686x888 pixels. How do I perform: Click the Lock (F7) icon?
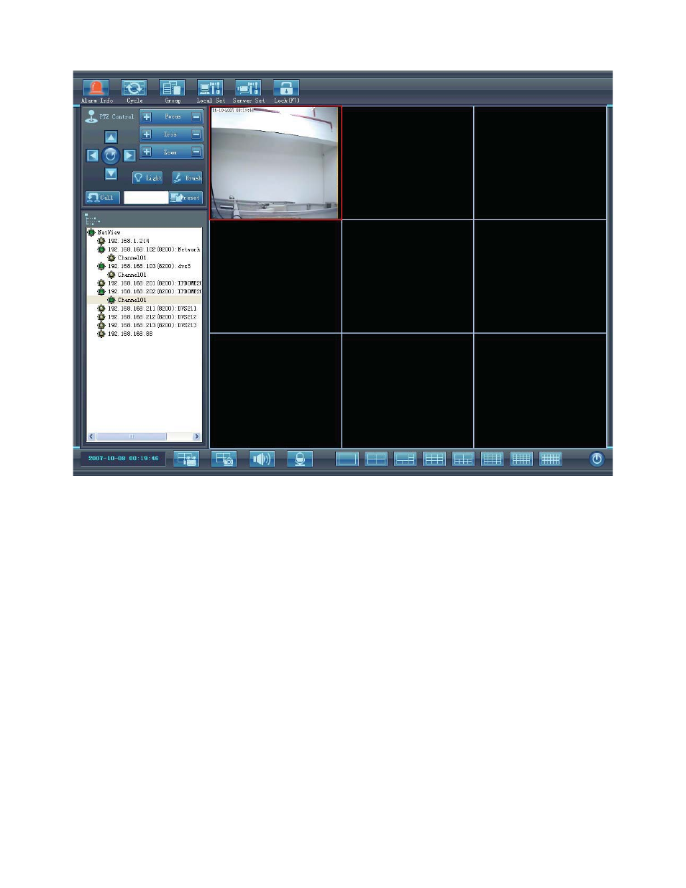pos(286,88)
